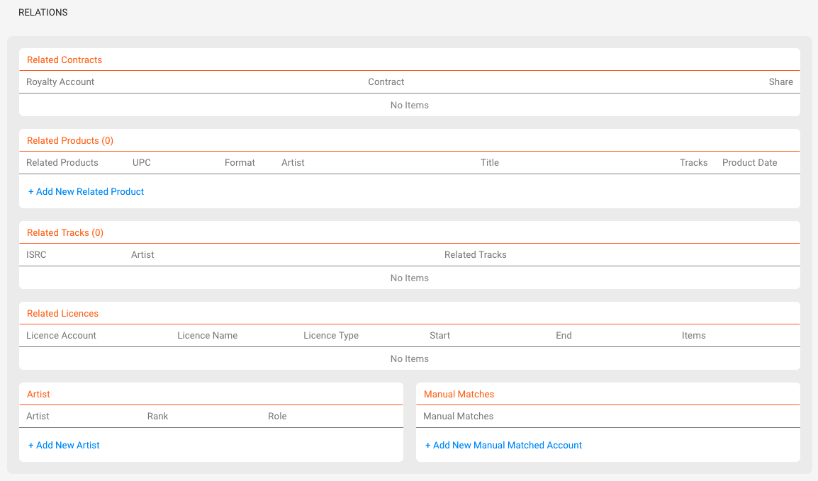Select the Related Products (0) heading
The image size is (818, 481).
tap(70, 141)
